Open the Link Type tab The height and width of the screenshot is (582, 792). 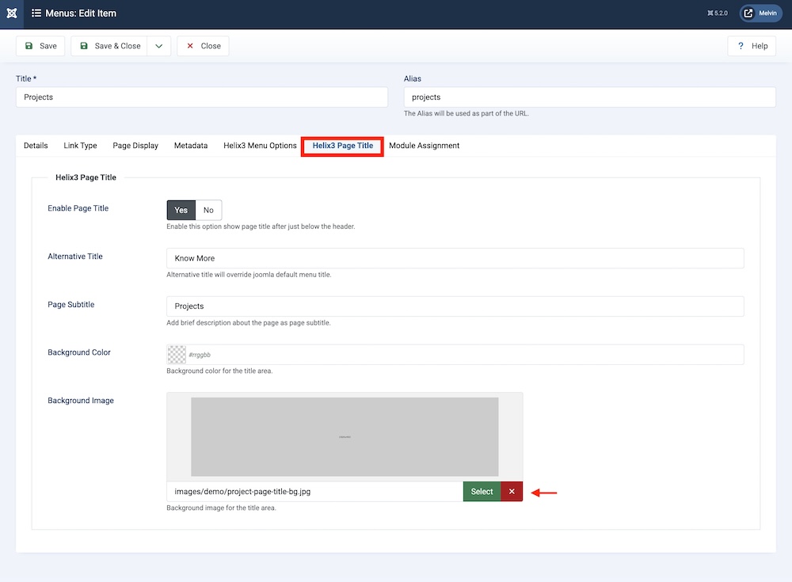point(80,146)
